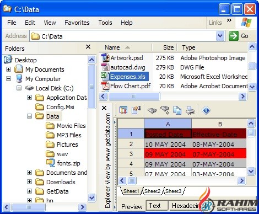This screenshot has height=214, width=259.
Task: Click the Windows flag logo
Action: click(x=246, y=23)
